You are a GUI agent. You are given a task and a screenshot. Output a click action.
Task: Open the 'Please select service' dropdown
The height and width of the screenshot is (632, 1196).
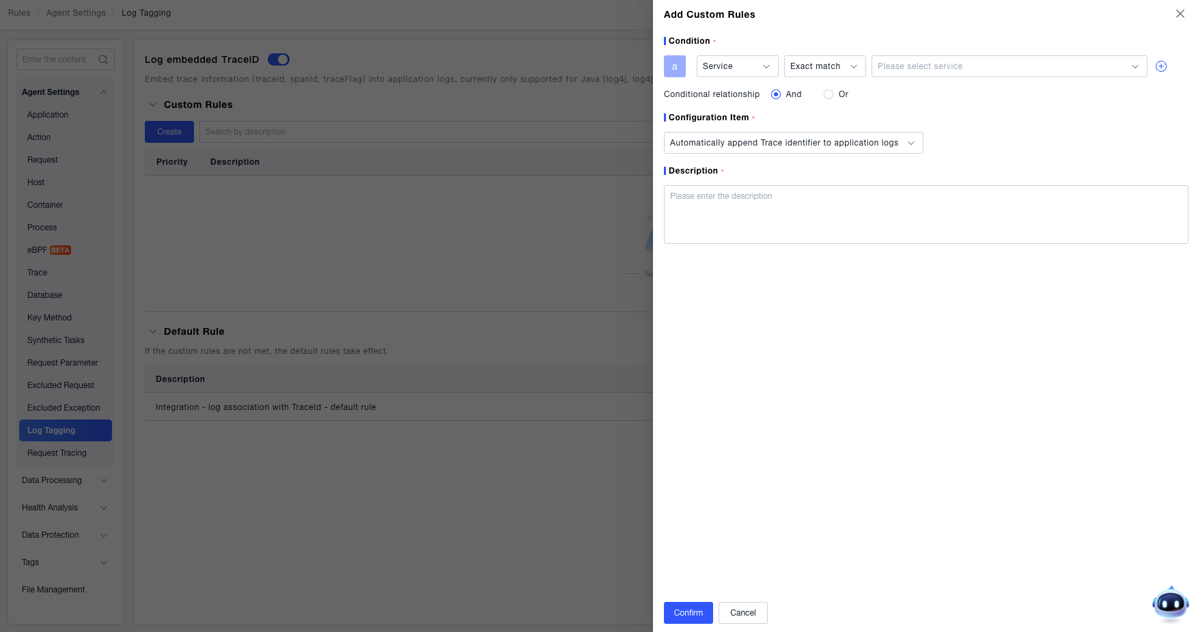click(1009, 66)
